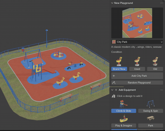165x131 pixels.
Task: Click the Old condition rider icon
Action: tap(155, 61)
